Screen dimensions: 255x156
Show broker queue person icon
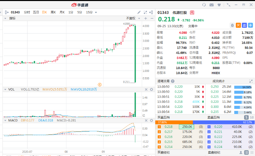tap(241, 152)
